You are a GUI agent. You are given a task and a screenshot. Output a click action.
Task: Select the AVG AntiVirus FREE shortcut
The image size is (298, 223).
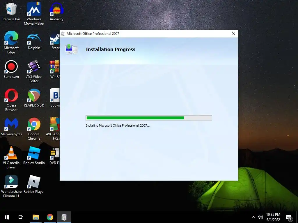pyautogui.click(x=53, y=129)
